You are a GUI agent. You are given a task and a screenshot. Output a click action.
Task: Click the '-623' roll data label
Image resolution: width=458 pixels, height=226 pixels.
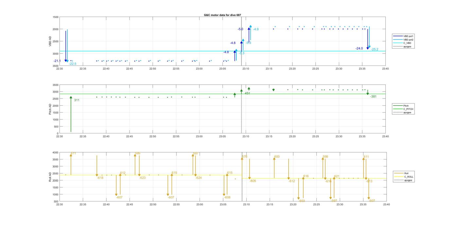coord(142,178)
